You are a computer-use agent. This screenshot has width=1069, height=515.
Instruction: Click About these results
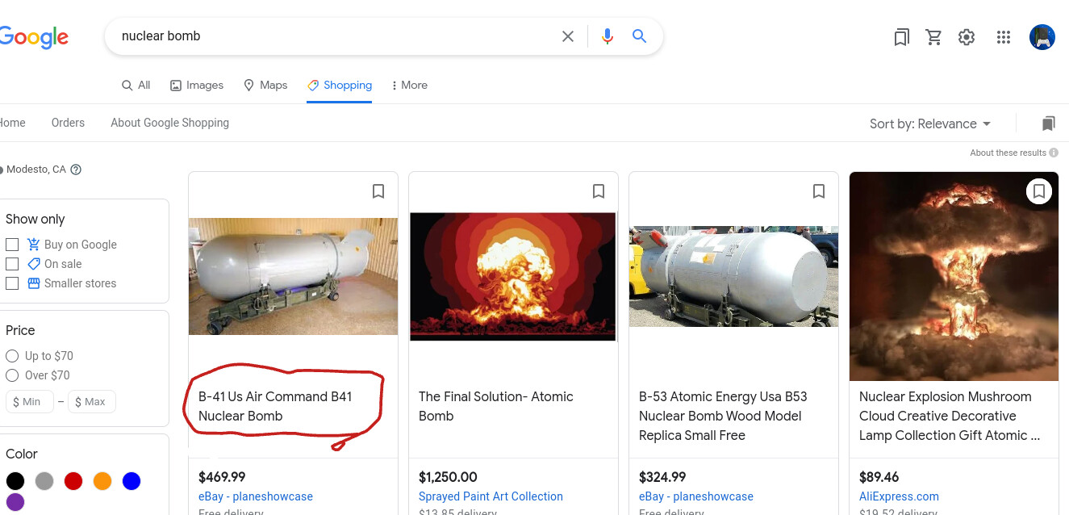point(1014,153)
